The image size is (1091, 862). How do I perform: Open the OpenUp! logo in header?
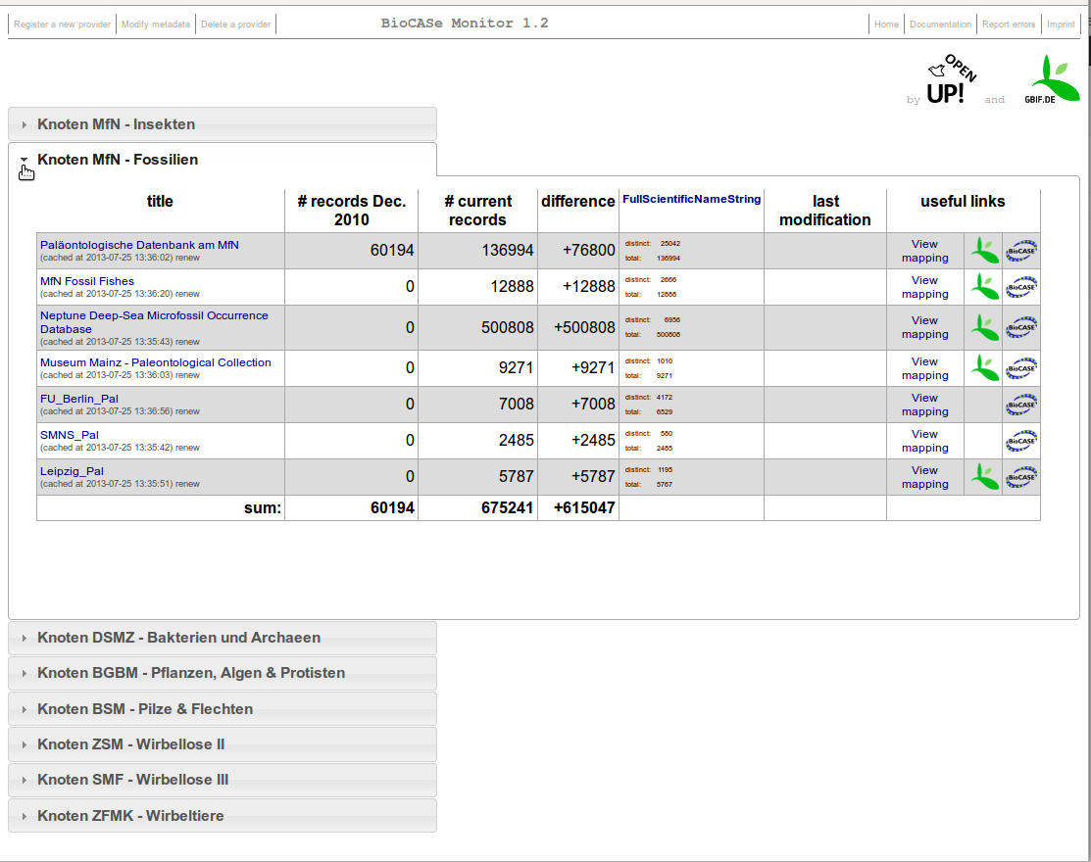coord(952,80)
